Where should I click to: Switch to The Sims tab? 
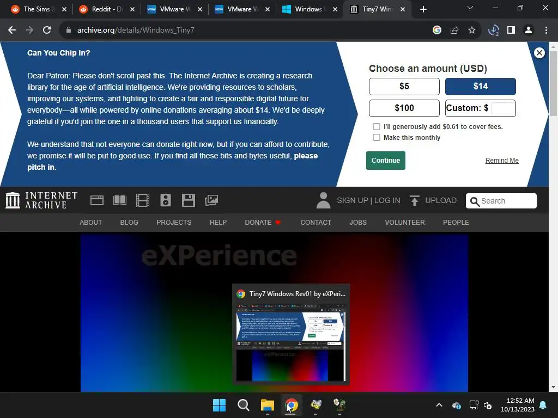(x=39, y=9)
